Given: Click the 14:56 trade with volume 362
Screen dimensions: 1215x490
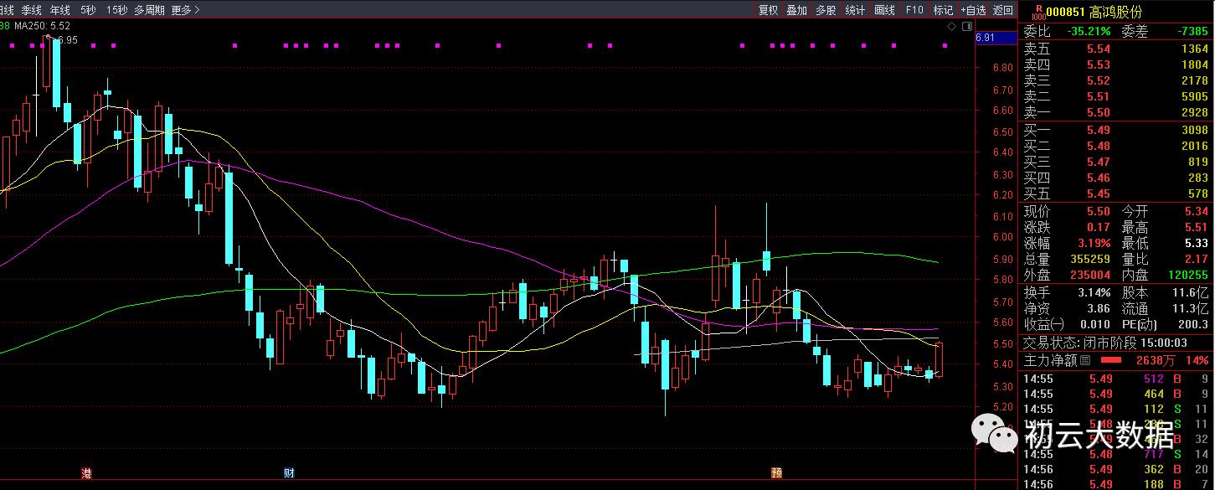Looking at the screenshot, I should 1116,469.
